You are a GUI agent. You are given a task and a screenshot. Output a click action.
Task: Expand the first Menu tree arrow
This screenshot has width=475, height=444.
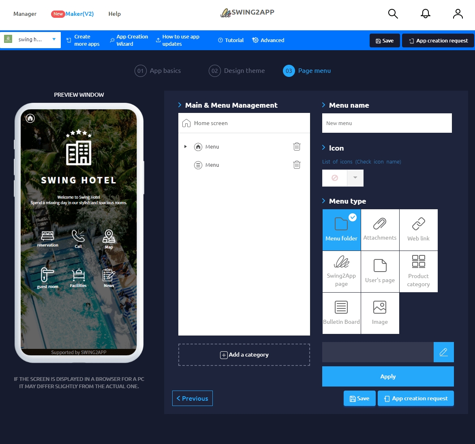point(185,147)
